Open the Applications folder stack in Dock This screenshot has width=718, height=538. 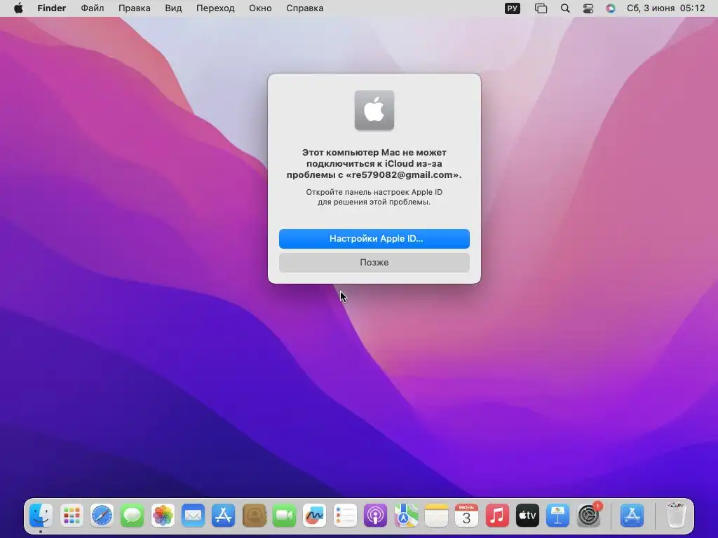[x=632, y=516]
